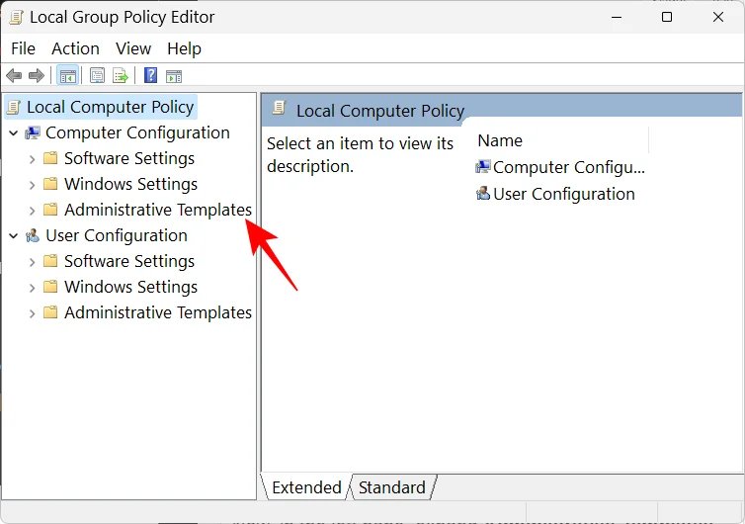745x524 pixels.
Task: Click the Computer Configuration monitor icon in the tree
Action: pyautogui.click(x=33, y=132)
